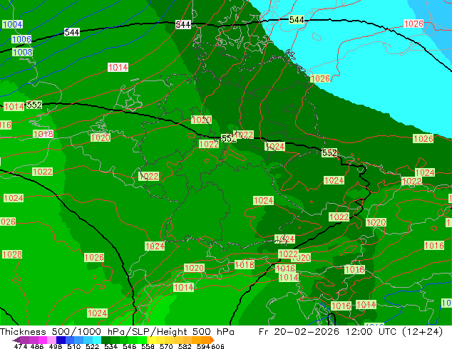Viewport: 452px width, 349px height.
Task: Click the 1028 isobar label
Action: pyautogui.click(x=12, y=254)
